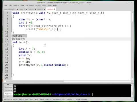Click line number 22 in margin
Image resolution: width=137 pixels, height=102 pixels.
point(7,71)
